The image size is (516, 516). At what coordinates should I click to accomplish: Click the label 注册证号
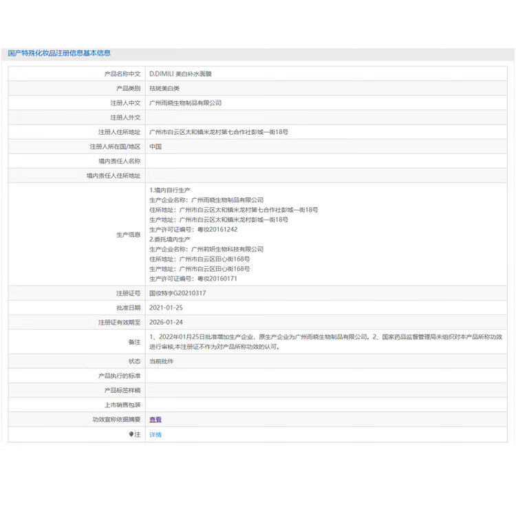click(x=129, y=293)
